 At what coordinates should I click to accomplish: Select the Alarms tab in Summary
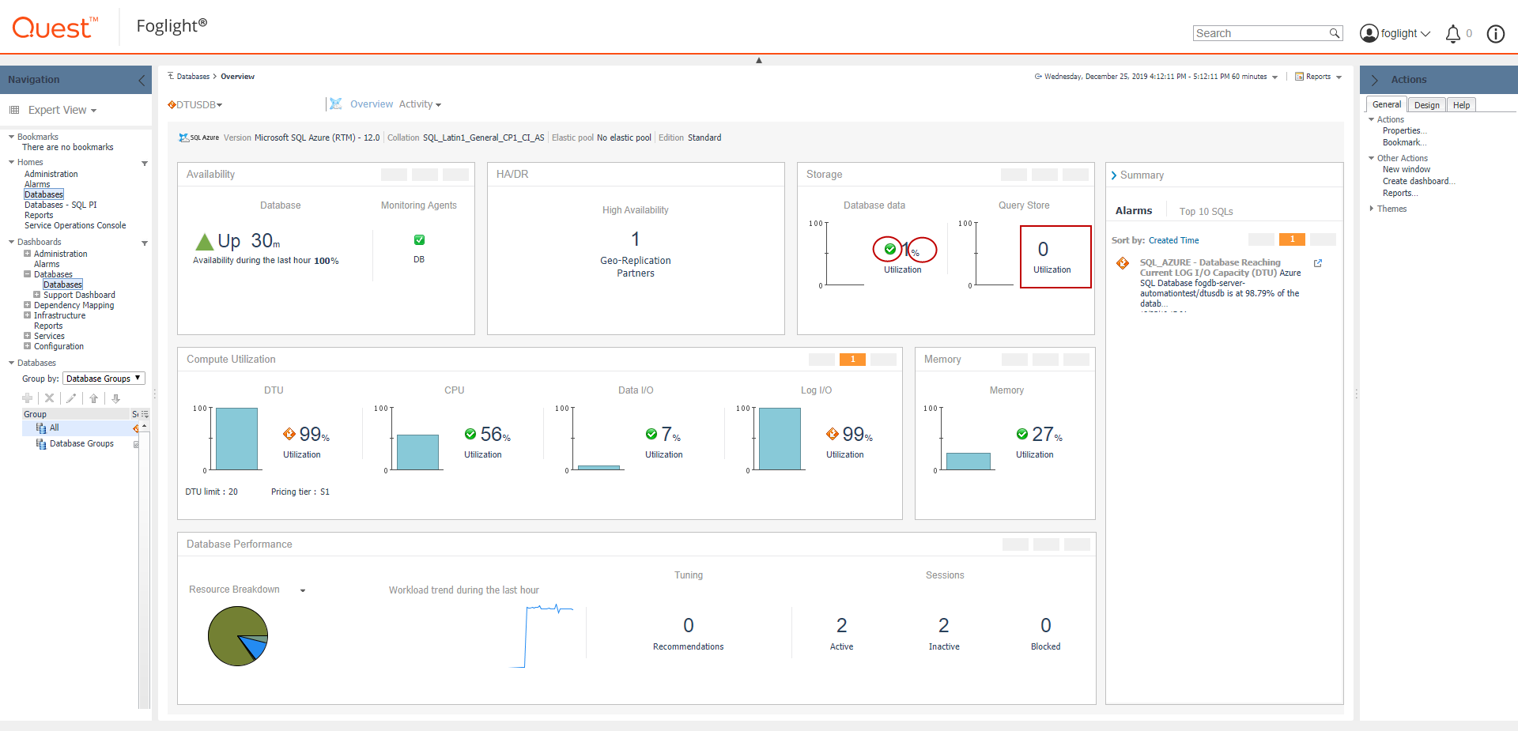(x=1134, y=210)
